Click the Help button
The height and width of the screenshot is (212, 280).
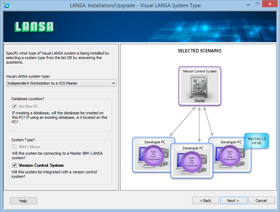[24, 201]
